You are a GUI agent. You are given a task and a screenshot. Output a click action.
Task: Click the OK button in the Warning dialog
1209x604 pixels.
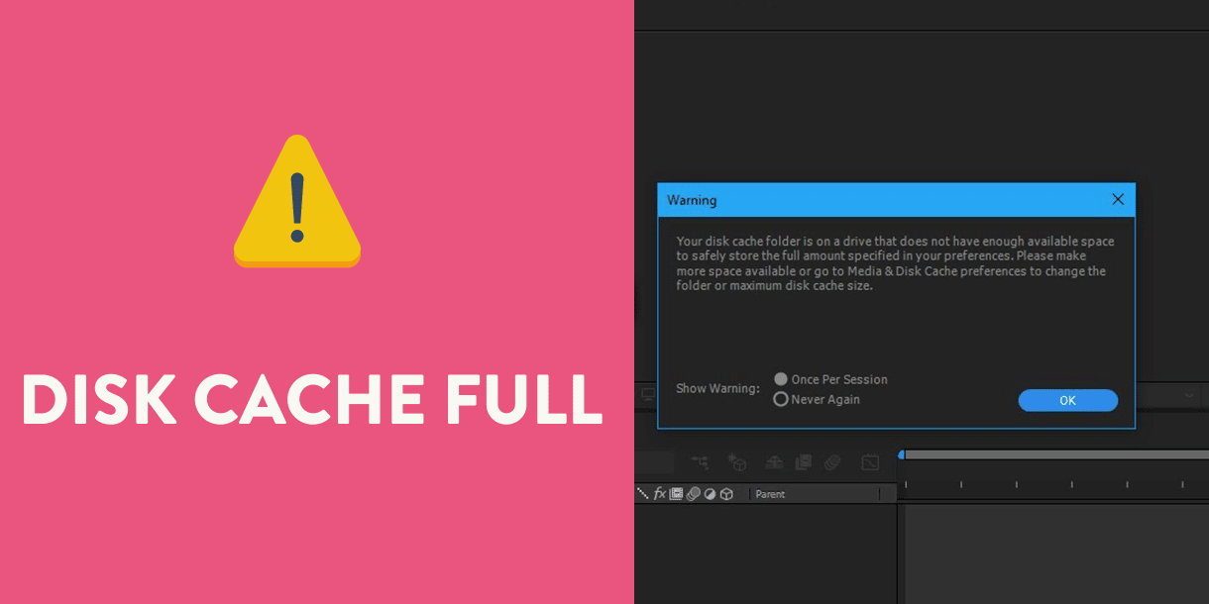pos(1068,400)
